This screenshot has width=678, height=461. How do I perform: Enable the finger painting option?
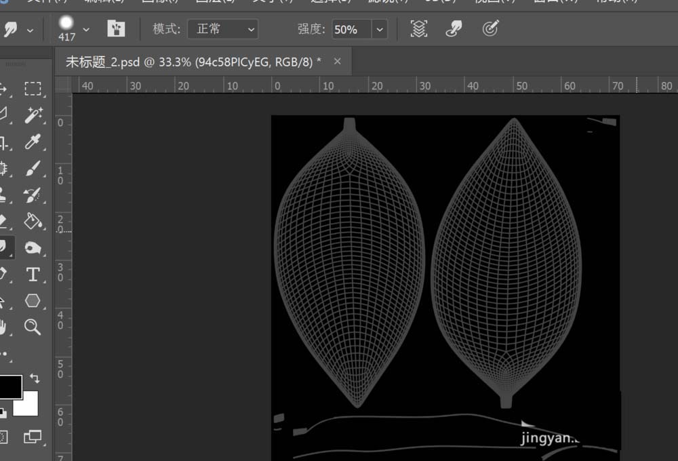[x=454, y=28]
